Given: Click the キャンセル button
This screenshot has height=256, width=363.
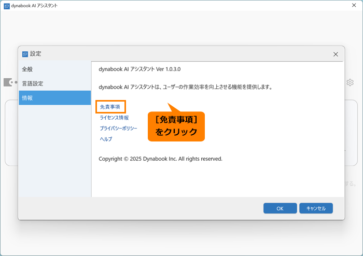Looking at the screenshot, I should [x=316, y=208].
